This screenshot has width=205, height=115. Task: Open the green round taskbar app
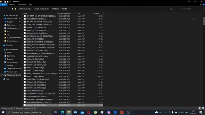click(95, 112)
